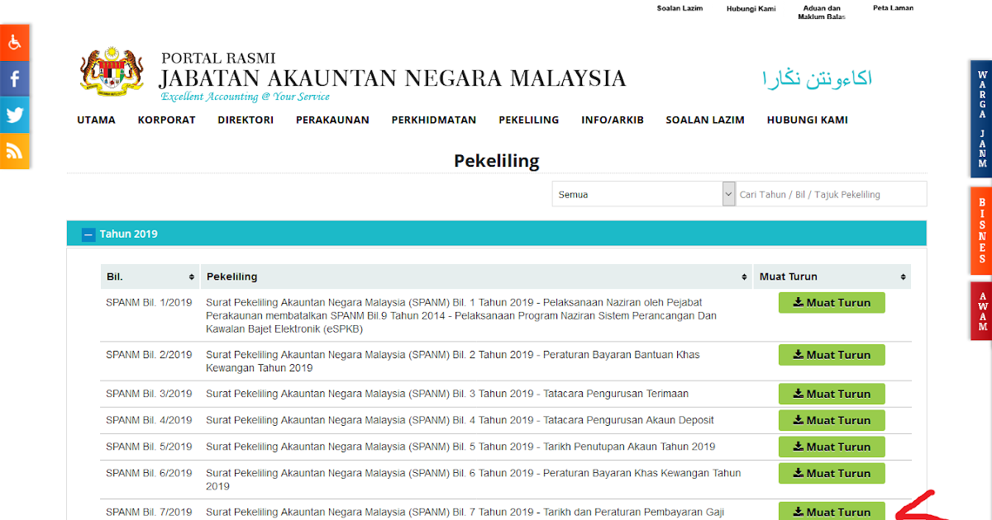Open HUBUNGI KAMI in main navigation

(x=808, y=120)
